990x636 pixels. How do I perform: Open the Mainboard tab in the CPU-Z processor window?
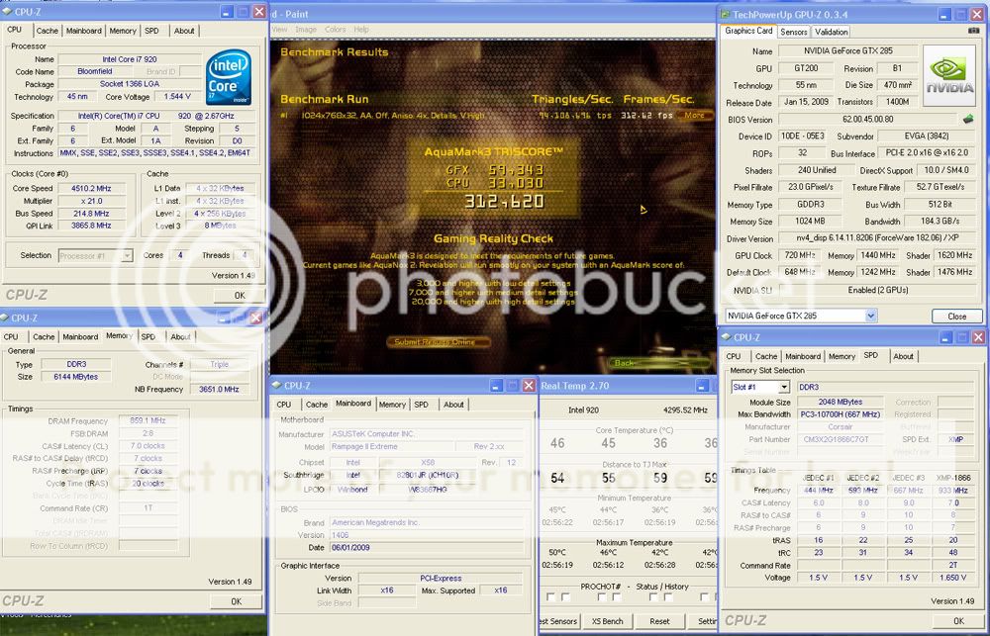click(84, 31)
